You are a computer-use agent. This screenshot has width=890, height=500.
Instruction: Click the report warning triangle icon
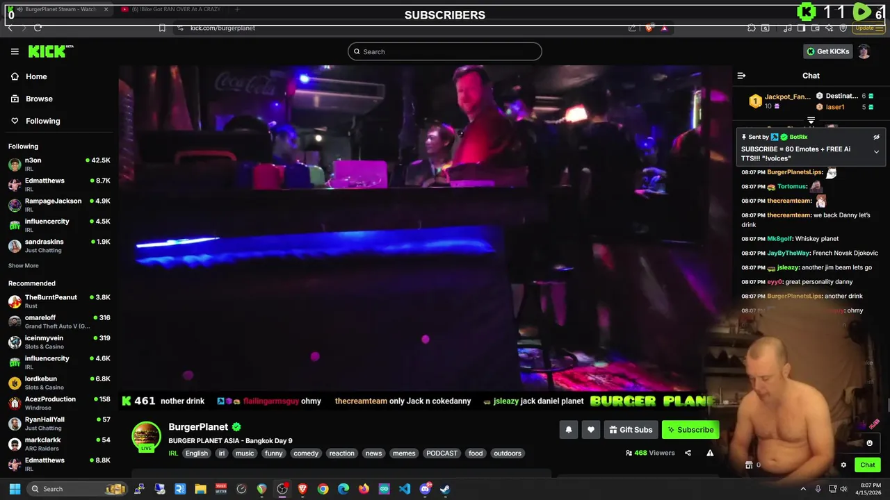coord(710,453)
